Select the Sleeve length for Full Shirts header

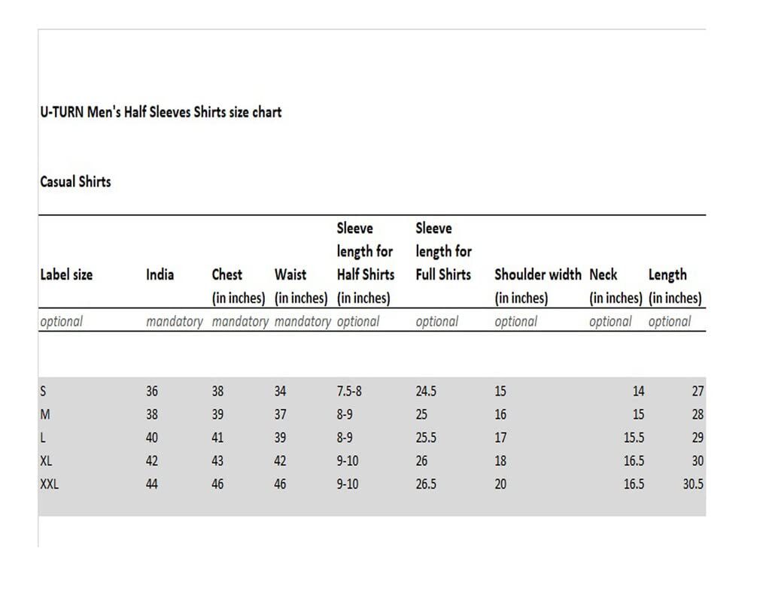(443, 252)
